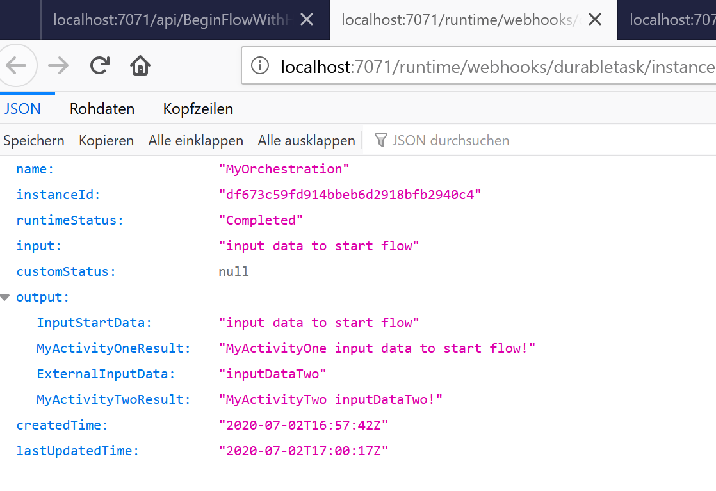The height and width of the screenshot is (491, 716).
Task: Reload the page with refresh icon
Action: (99, 66)
